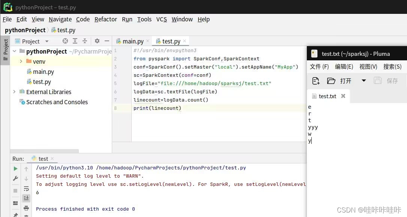
Task: Click the Project vertical sidebar tab
Action: pyautogui.click(x=5, y=50)
